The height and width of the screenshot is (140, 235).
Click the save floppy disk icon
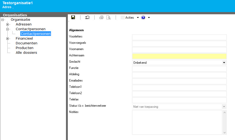pyautogui.click(x=73, y=18)
